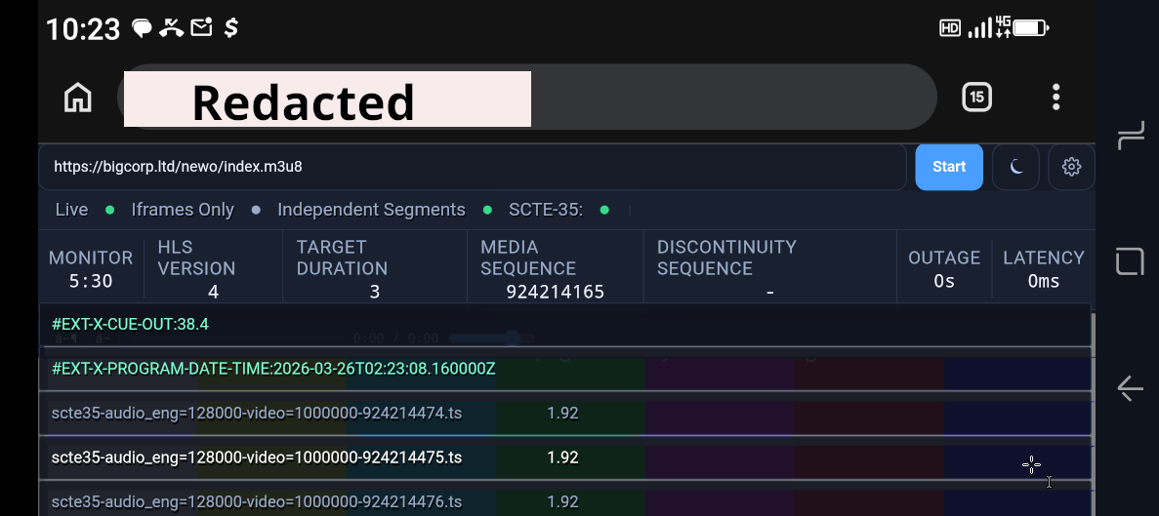The height and width of the screenshot is (516, 1159).
Task: Select the segment ending 924214474.ts
Action: pos(256,414)
